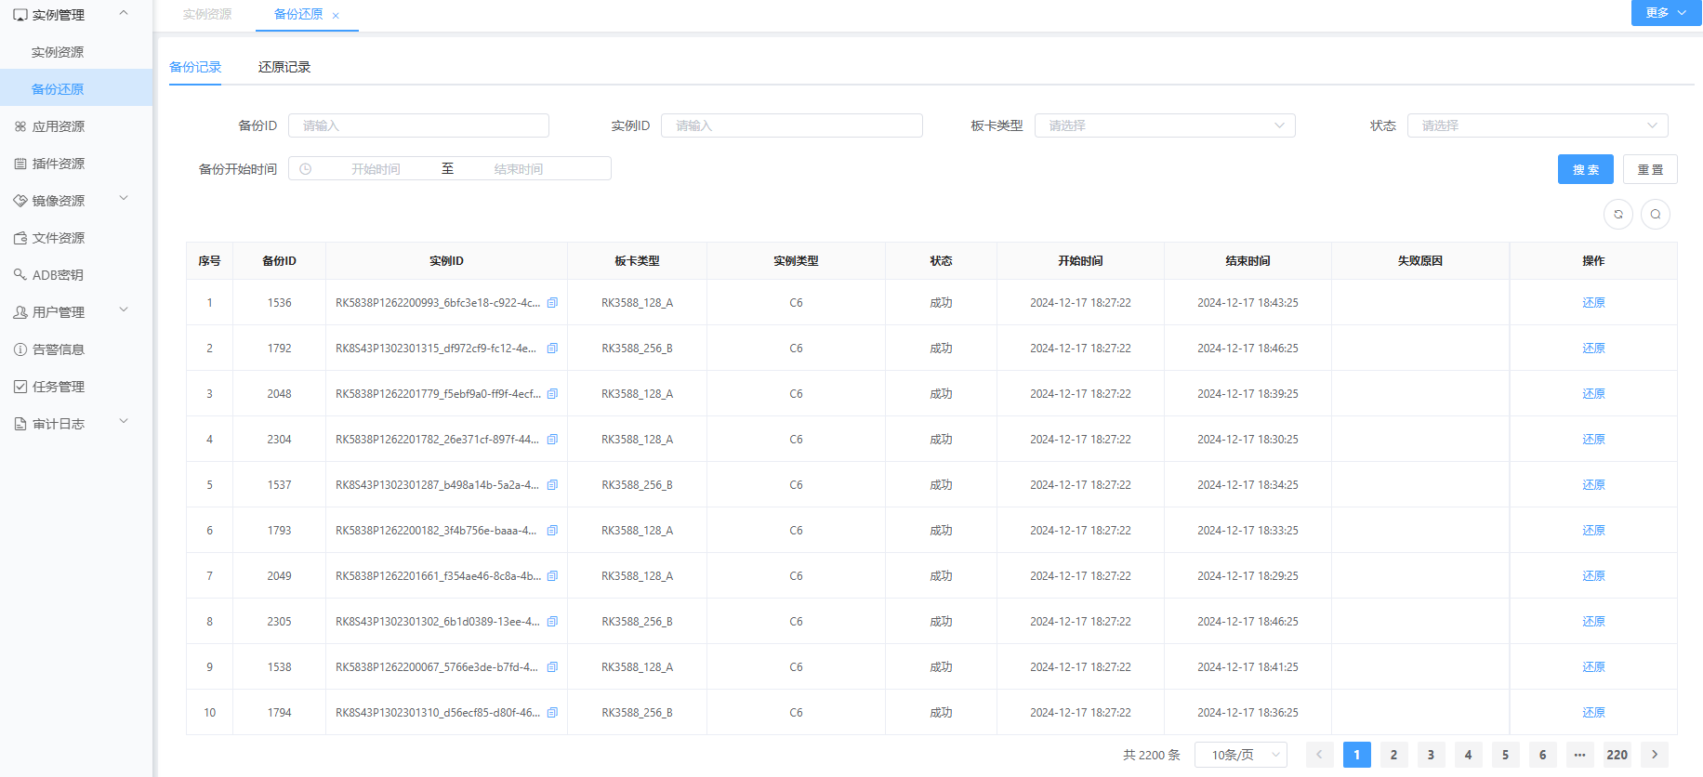Click the ADB密钥 key icon
1703x777 pixels.
coord(20,275)
